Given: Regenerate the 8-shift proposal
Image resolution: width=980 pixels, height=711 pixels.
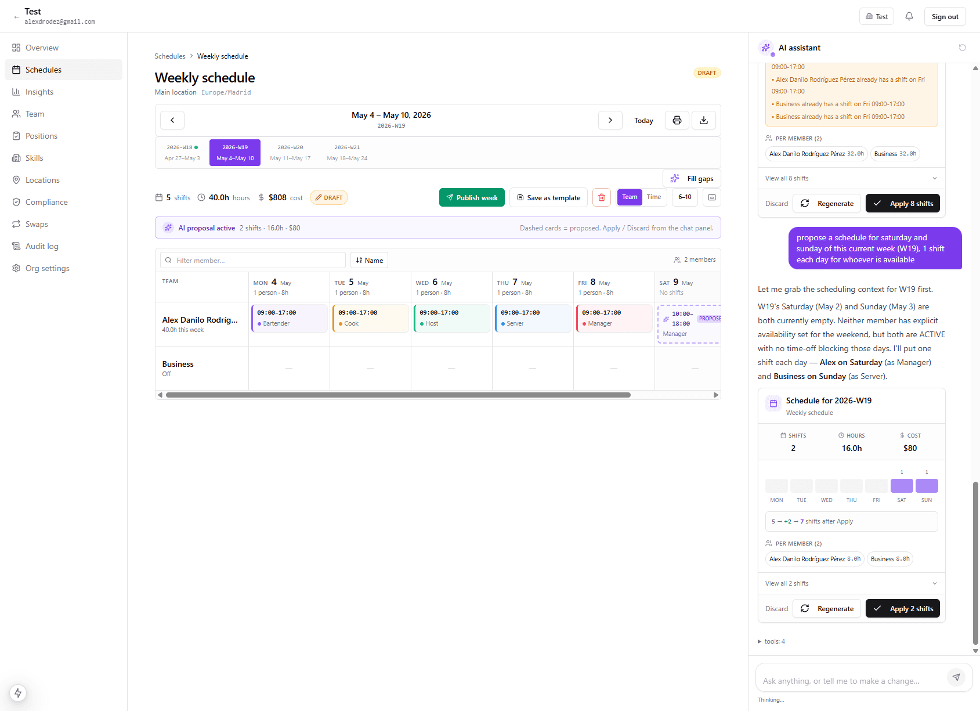Looking at the screenshot, I should coord(827,203).
